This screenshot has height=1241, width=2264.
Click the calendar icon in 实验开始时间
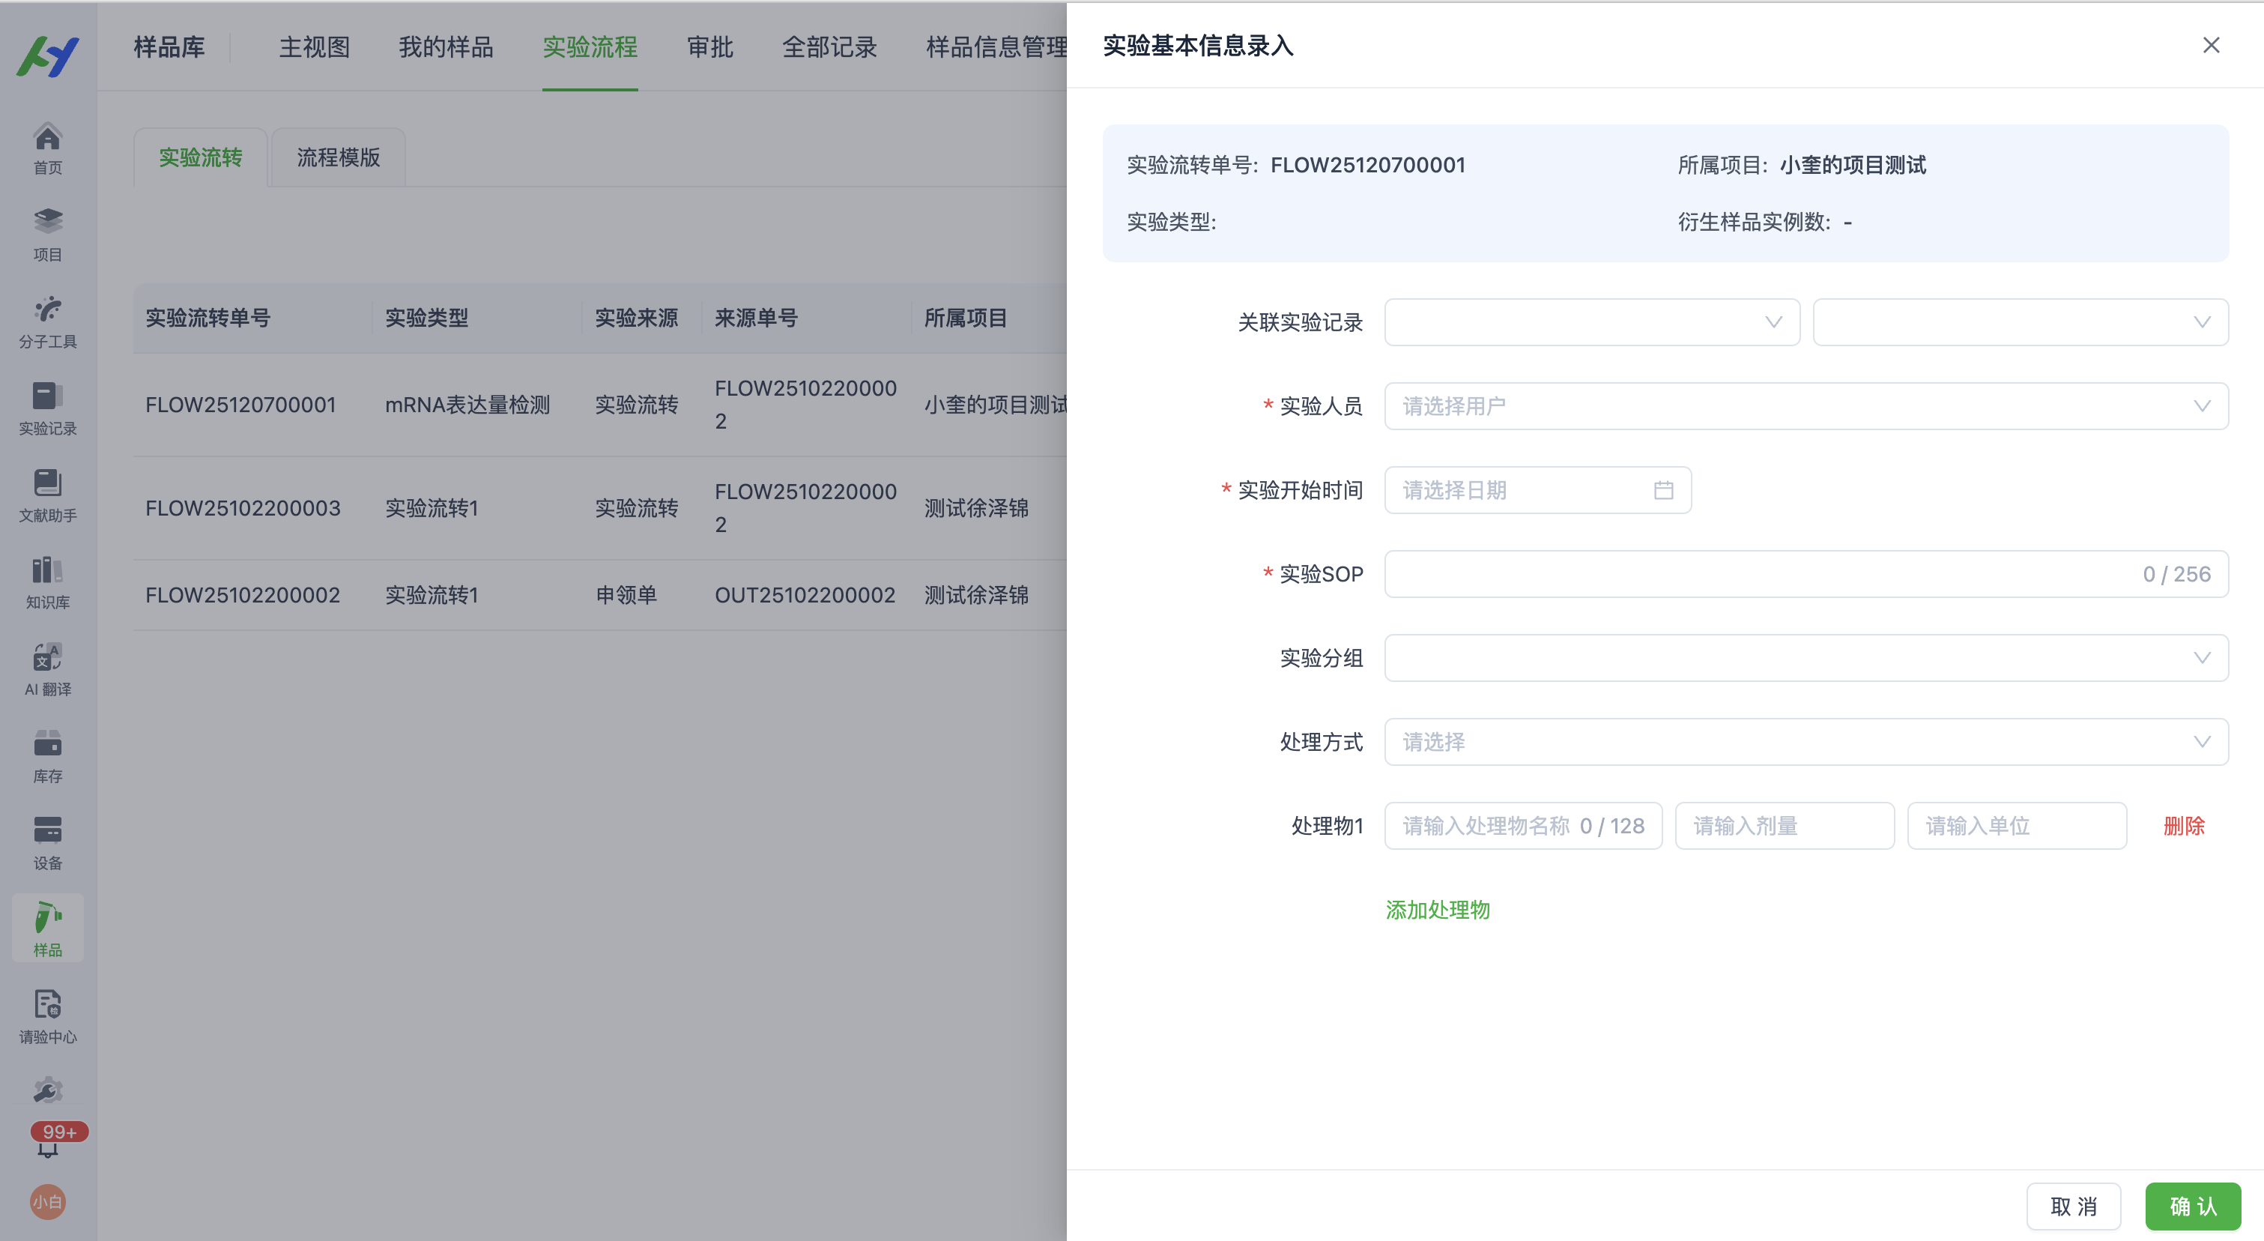[x=1663, y=490]
